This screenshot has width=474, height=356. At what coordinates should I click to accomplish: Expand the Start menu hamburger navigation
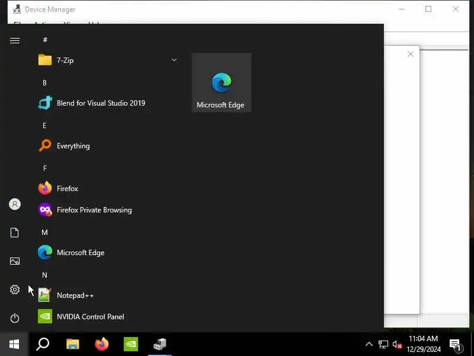(x=14, y=40)
